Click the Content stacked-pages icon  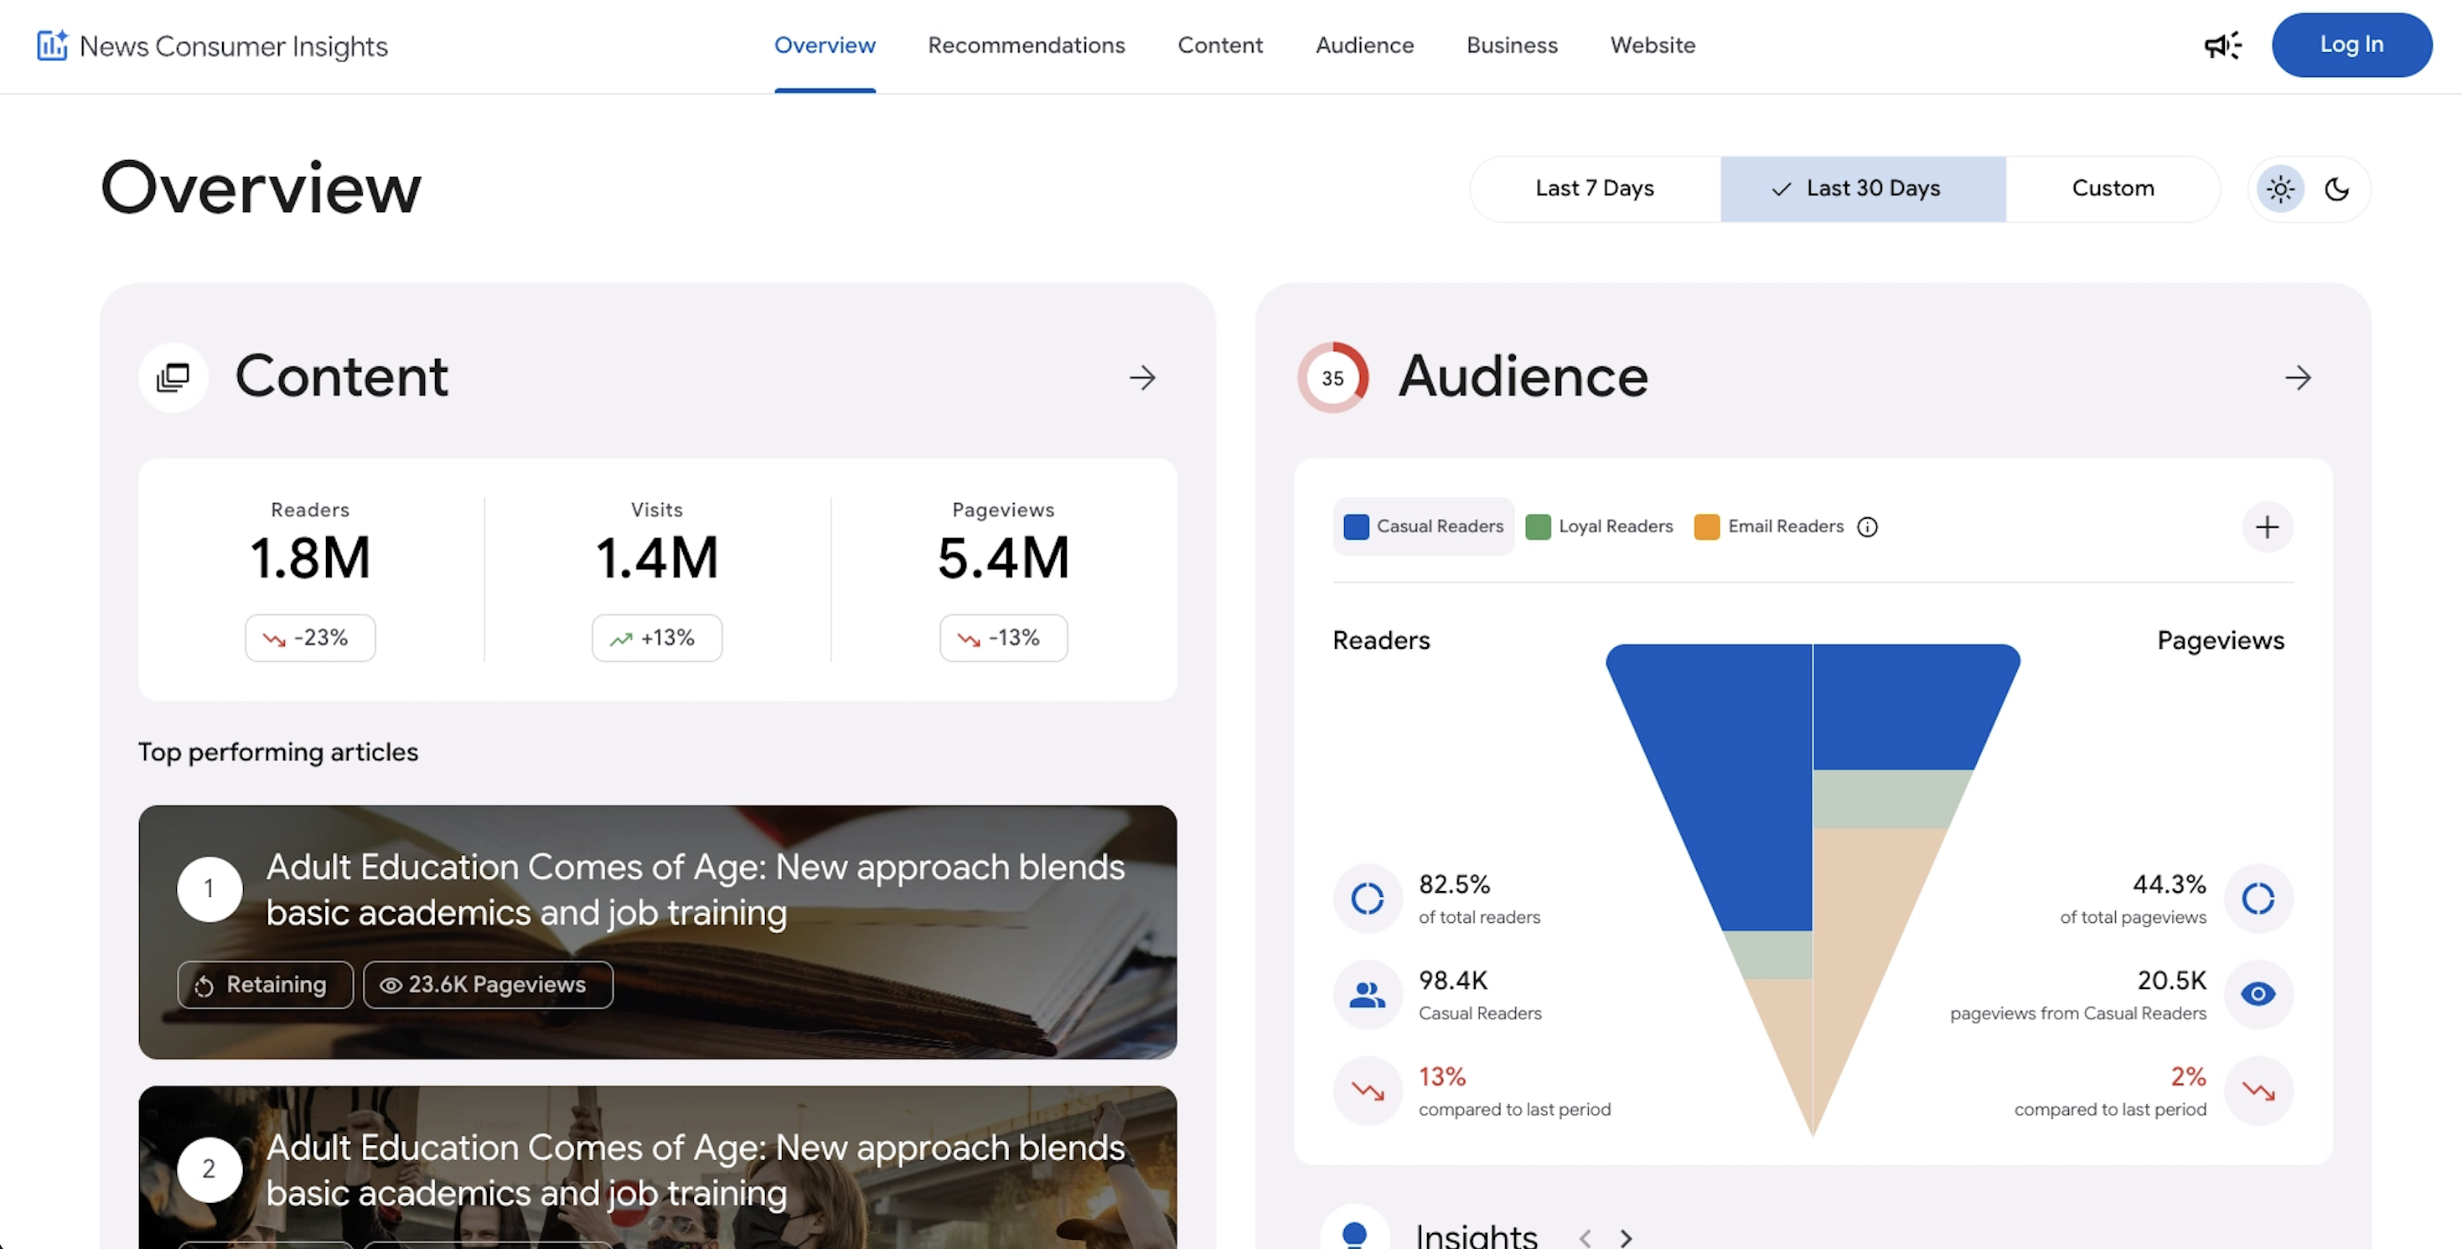173,378
